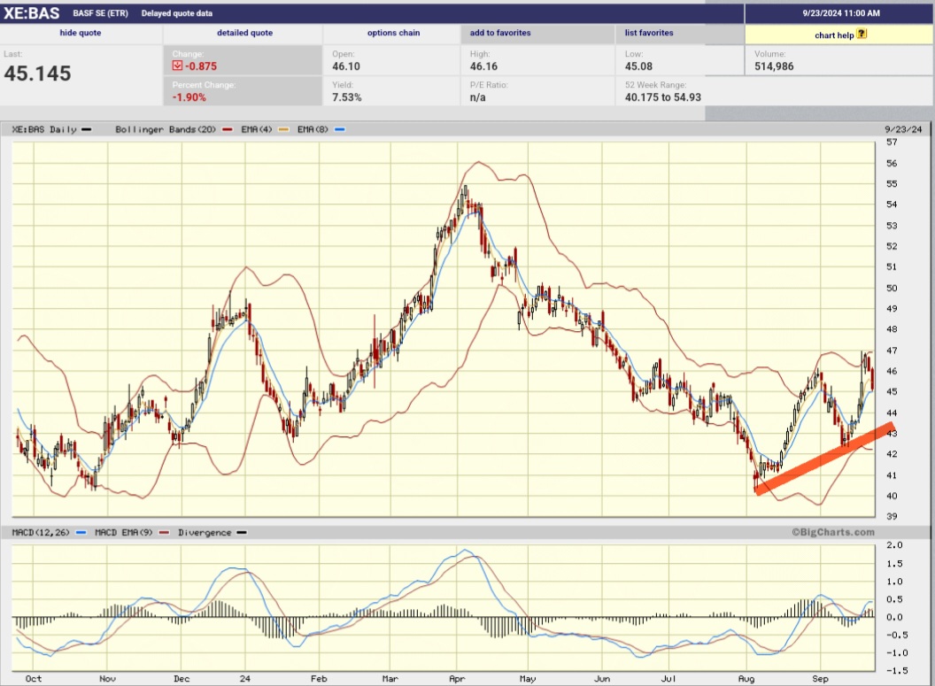Open the options chain tab
The image size is (935, 686).
[x=392, y=33]
